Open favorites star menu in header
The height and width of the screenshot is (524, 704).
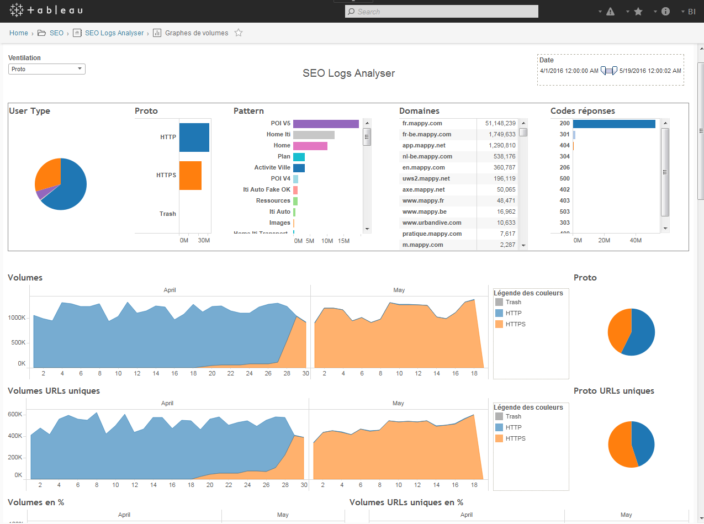638,12
